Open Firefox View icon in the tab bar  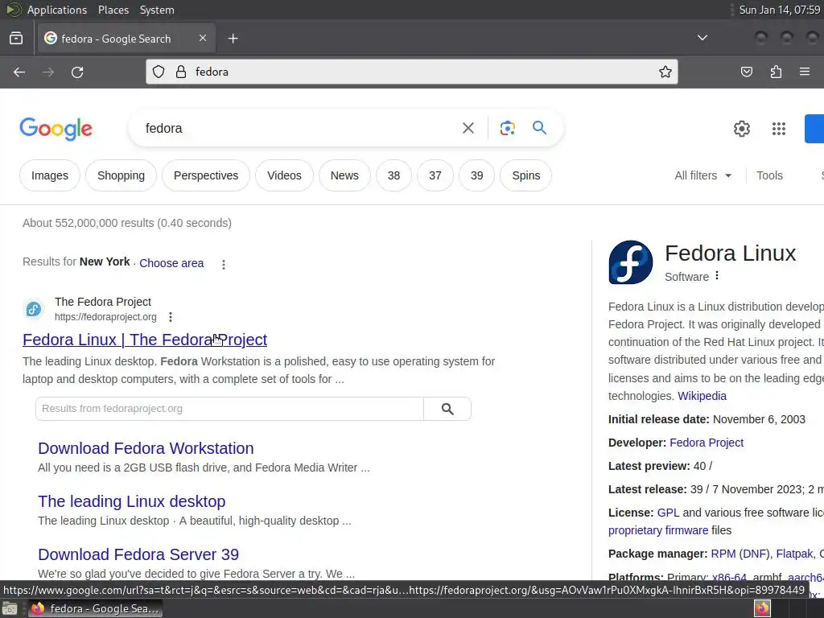tap(16, 39)
